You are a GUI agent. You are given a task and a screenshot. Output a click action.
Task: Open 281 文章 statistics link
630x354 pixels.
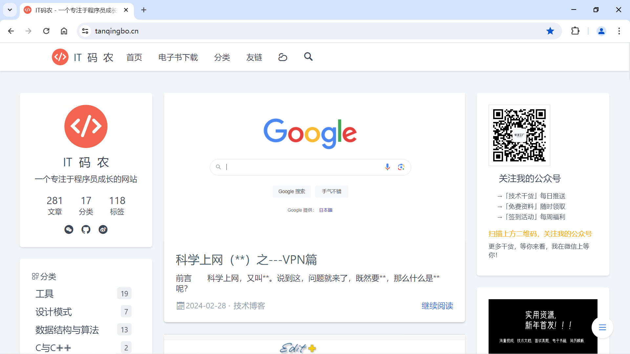pyautogui.click(x=55, y=205)
